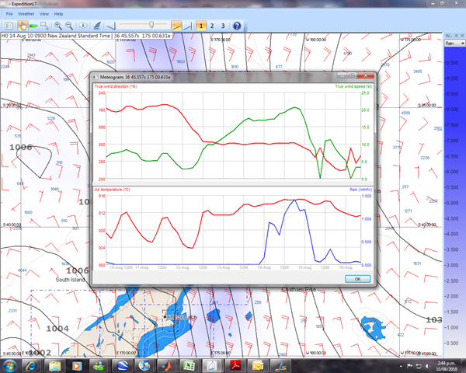466x373 pixels.
Task: Select view preset 2
Action: pyautogui.click(x=212, y=26)
